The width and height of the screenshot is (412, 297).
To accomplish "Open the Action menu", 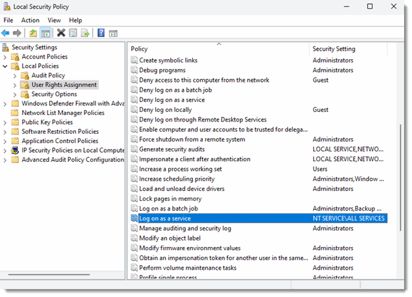I will pos(30,20).
